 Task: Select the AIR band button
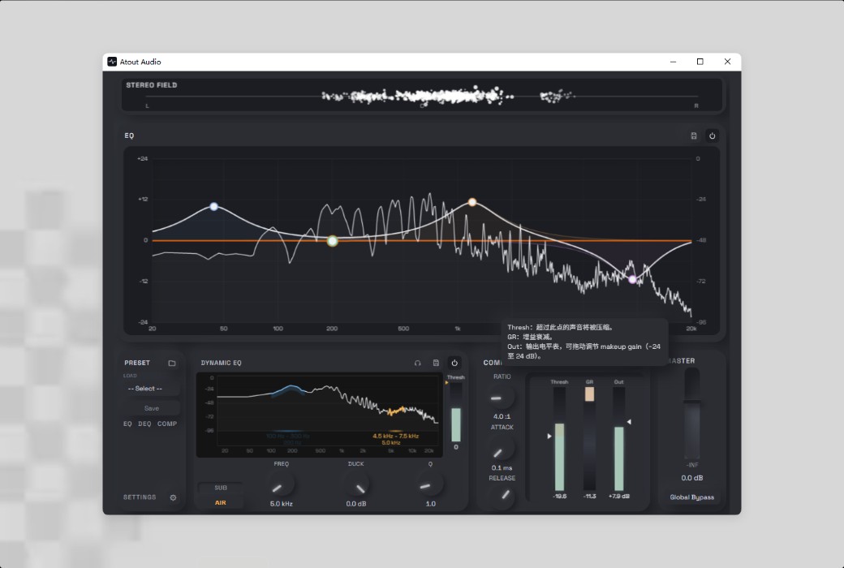point(221,503)
